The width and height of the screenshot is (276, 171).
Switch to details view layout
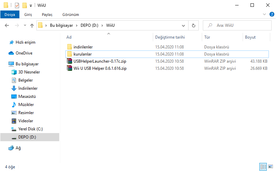point(263,167)
